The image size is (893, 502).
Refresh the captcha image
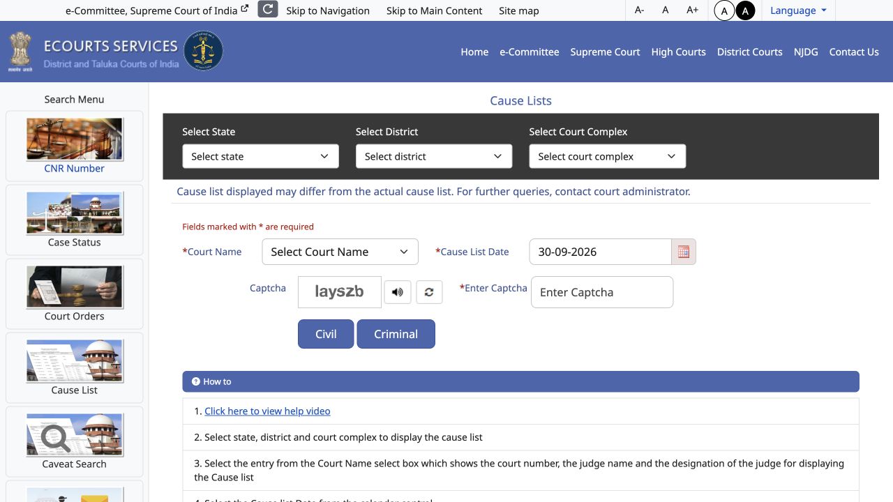coord(429,292)
